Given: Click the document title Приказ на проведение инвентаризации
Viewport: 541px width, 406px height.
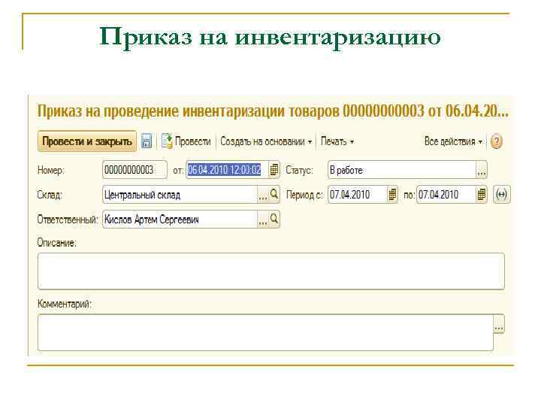Looking at the screenshot, I should [273, 111].
